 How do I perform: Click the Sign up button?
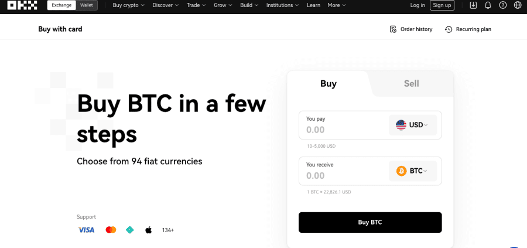point(442,5)
